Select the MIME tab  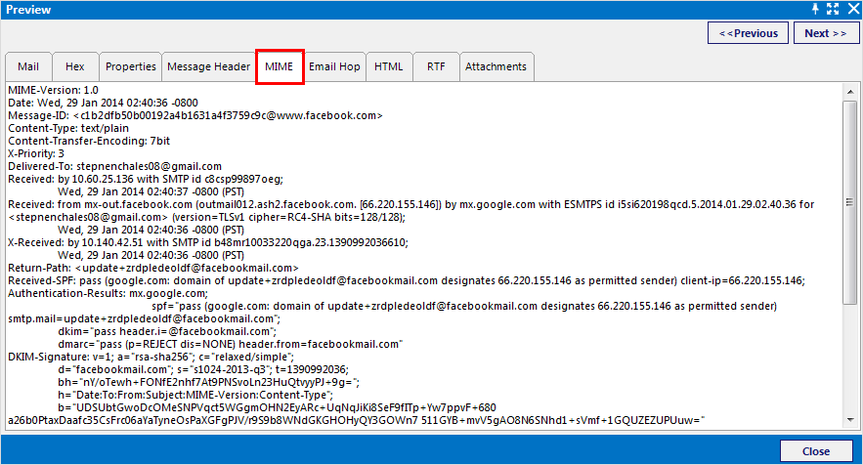point(280,66)
